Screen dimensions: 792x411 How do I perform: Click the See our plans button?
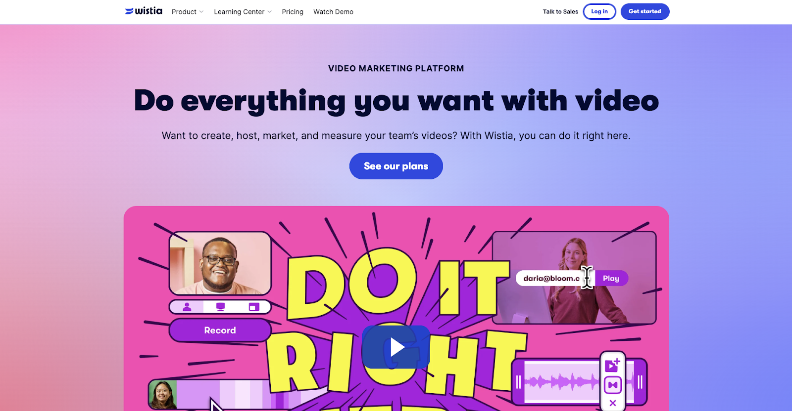click(x=396, y=166)
